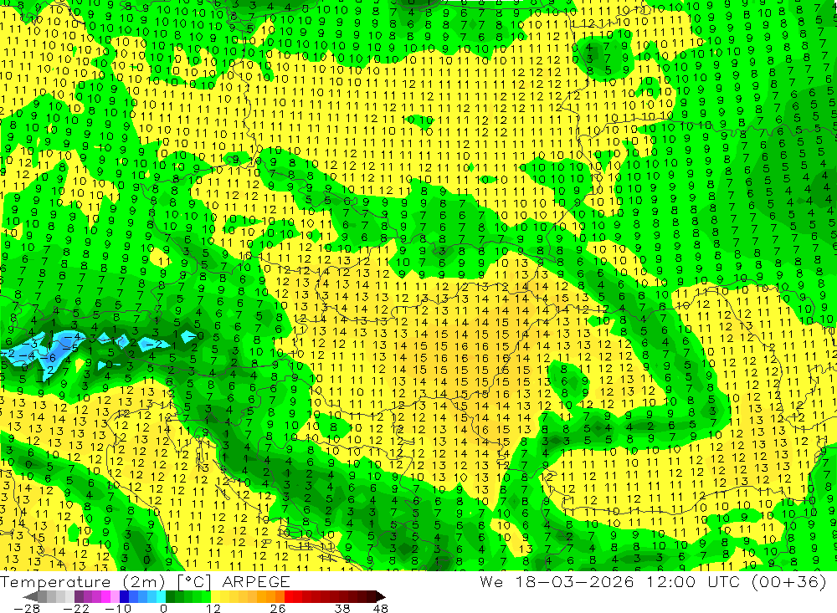Click the '(00+36)' forecast run offset
This screenshot has height=613, width=837.
tap(789, 581)
